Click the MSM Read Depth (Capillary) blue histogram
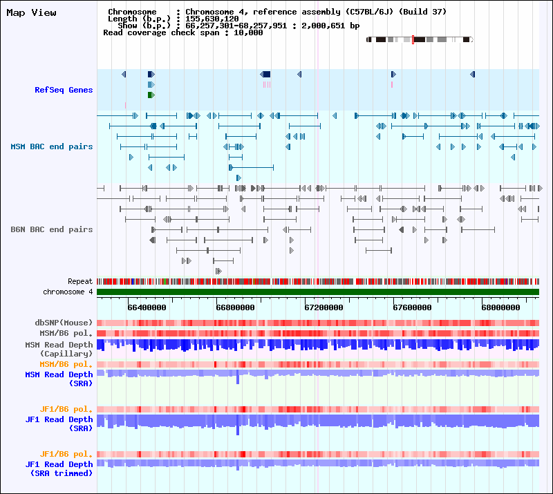The width and height of the screenshot is (553, 494). click(318, 345)
